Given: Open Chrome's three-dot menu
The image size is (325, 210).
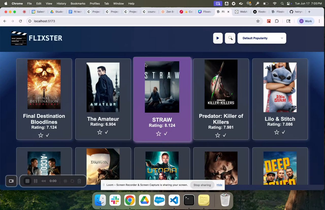Looking at the screenshot, I should [319, 21].
